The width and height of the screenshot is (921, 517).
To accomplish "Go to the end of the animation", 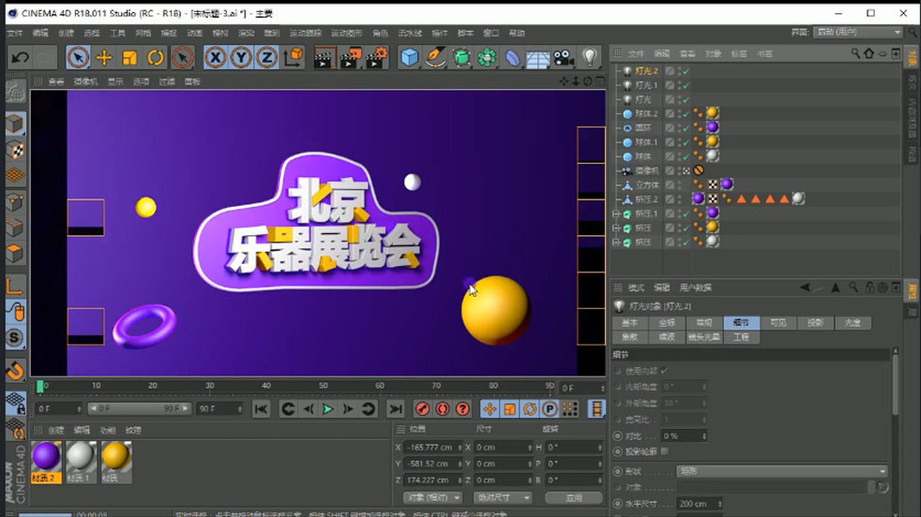I will [396, 409].
